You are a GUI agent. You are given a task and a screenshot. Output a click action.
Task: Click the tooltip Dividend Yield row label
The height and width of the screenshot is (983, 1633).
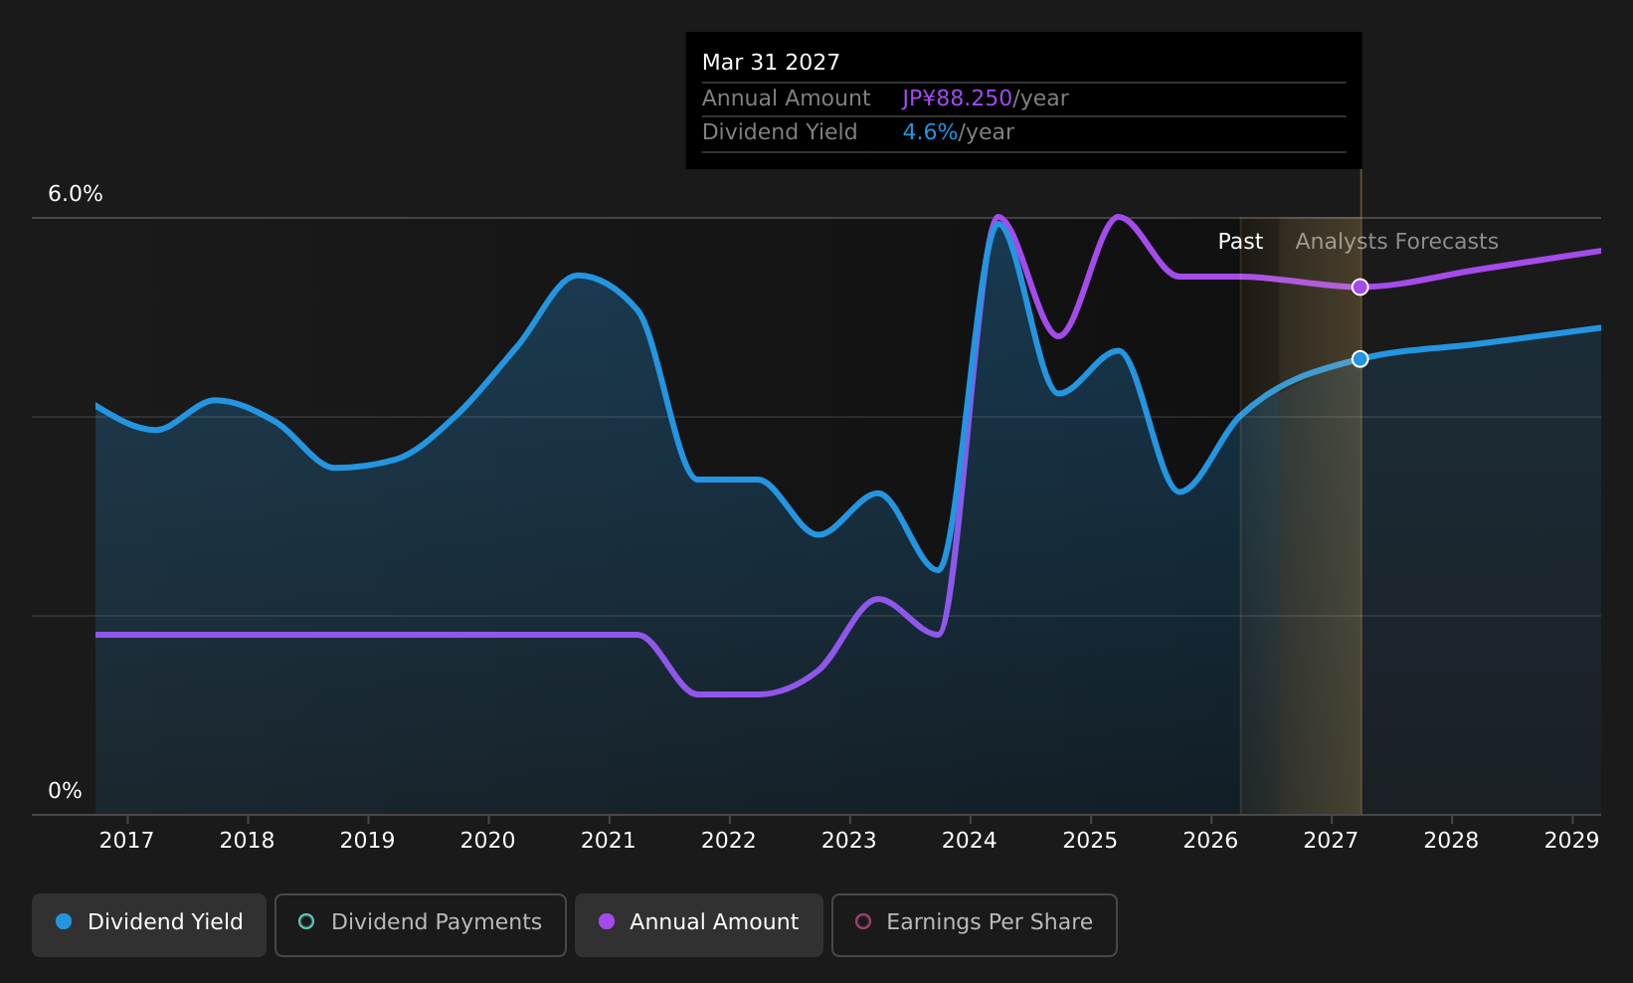point(780,132)
